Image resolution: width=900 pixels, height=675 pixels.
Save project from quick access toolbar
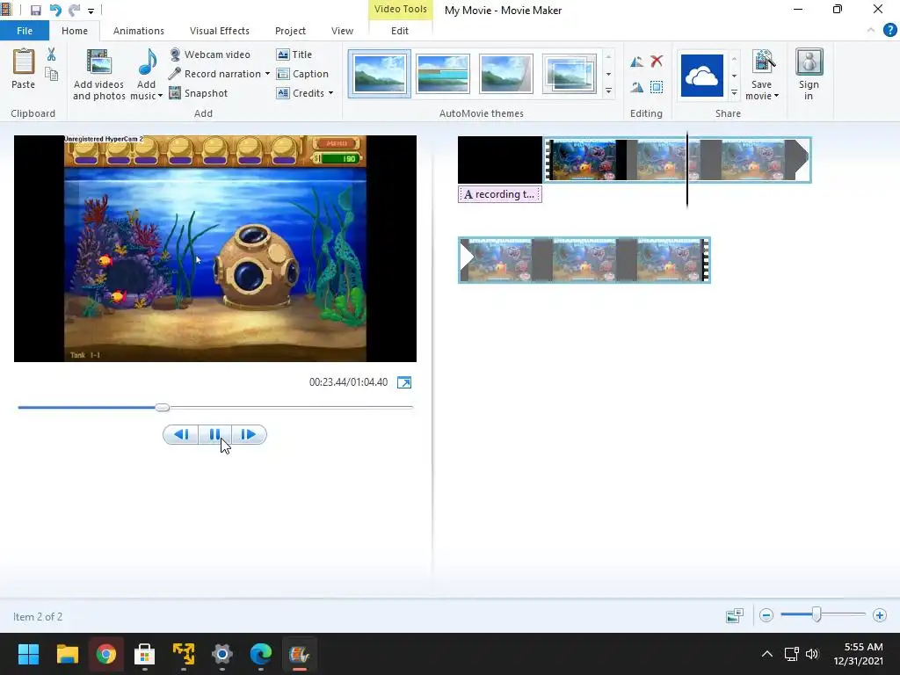click(x=35, y=11)
